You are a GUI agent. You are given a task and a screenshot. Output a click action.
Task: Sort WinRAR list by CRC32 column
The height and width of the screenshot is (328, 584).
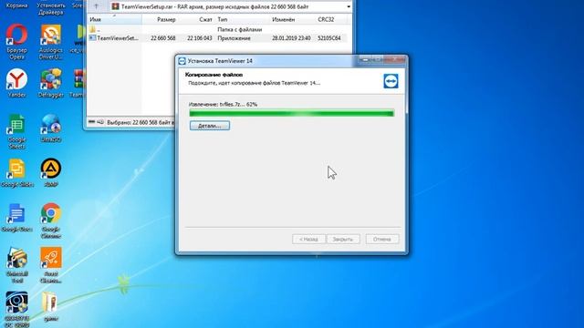pos(332,19)
